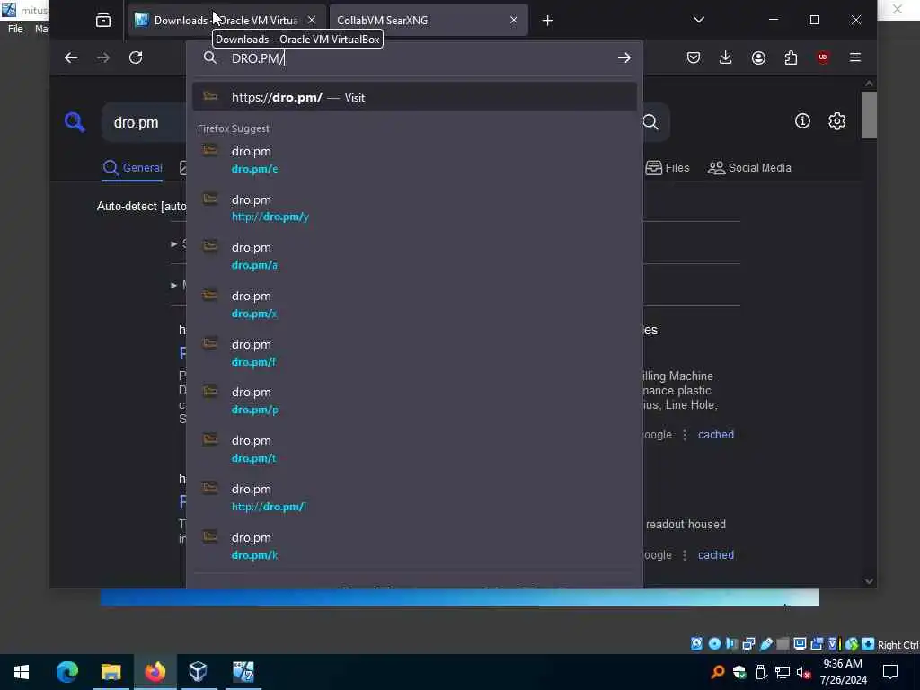Select the Social Media search category tab
Screen dimensions: 920x690
pyautogui.click(x=749, y=168)
